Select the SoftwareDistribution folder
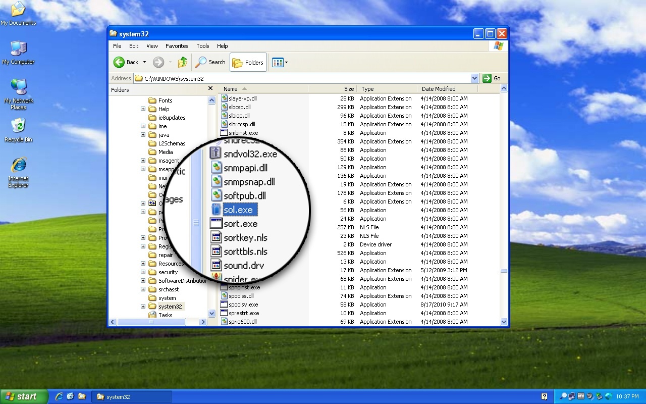 click(x=178, y=281)
